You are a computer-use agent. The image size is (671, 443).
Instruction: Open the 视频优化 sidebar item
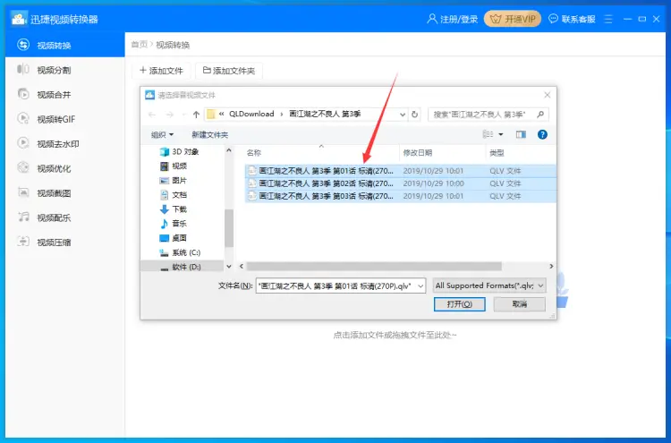tap(64, 168)
